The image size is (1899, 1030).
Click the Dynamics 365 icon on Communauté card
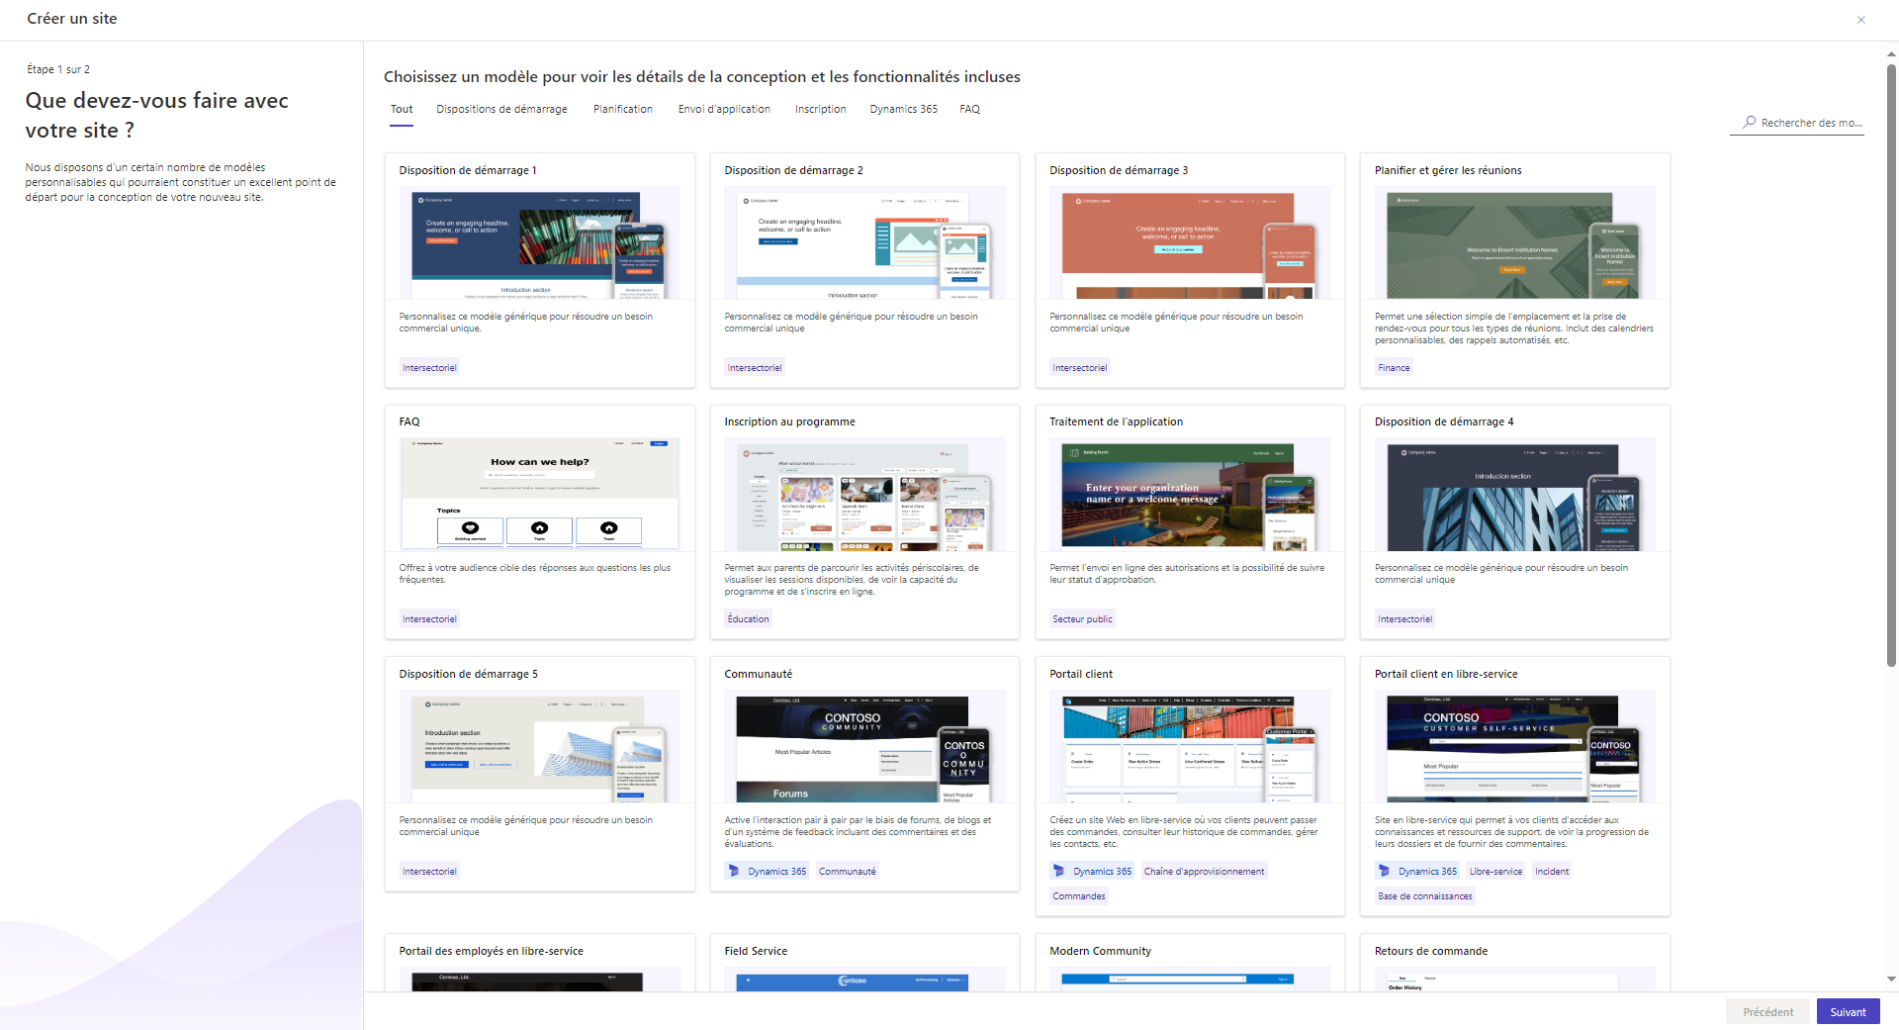click(733, 871)
